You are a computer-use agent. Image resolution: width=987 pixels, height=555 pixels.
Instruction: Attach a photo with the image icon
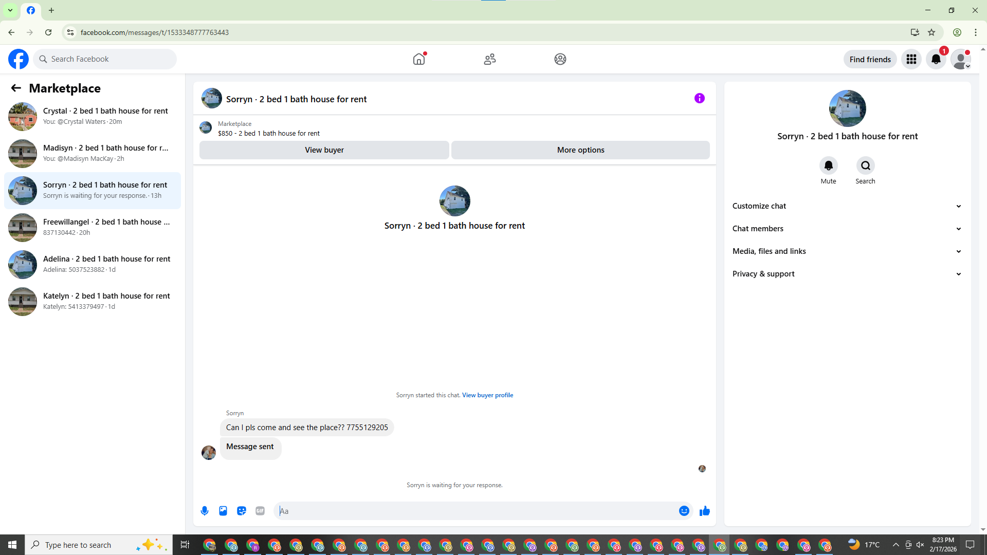(223, 511)
